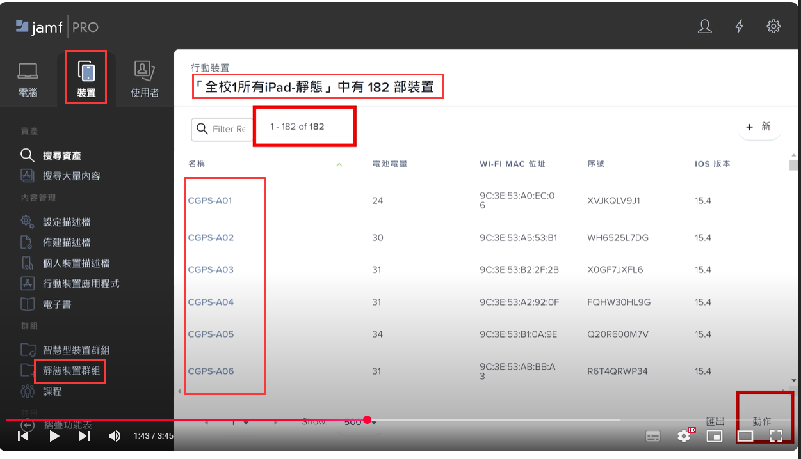The image size is (801, 459).
Task: Open device CGPS-A03
Action: (211, 270)
